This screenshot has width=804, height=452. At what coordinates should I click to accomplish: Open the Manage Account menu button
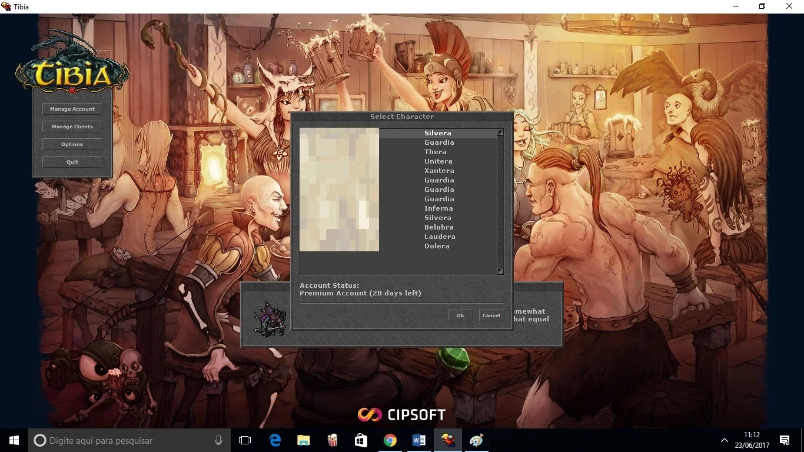pos(72,109)
